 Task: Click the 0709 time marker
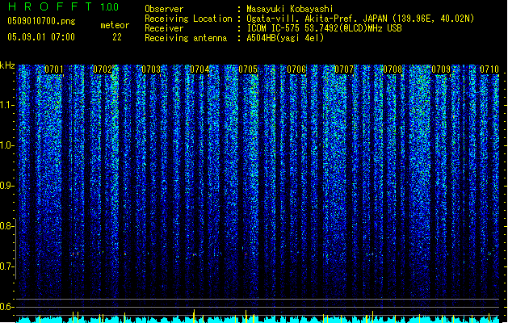tap(441, 69)
